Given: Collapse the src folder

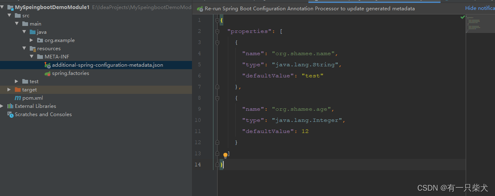Looking at the screenshot, I should coord(9,16).
